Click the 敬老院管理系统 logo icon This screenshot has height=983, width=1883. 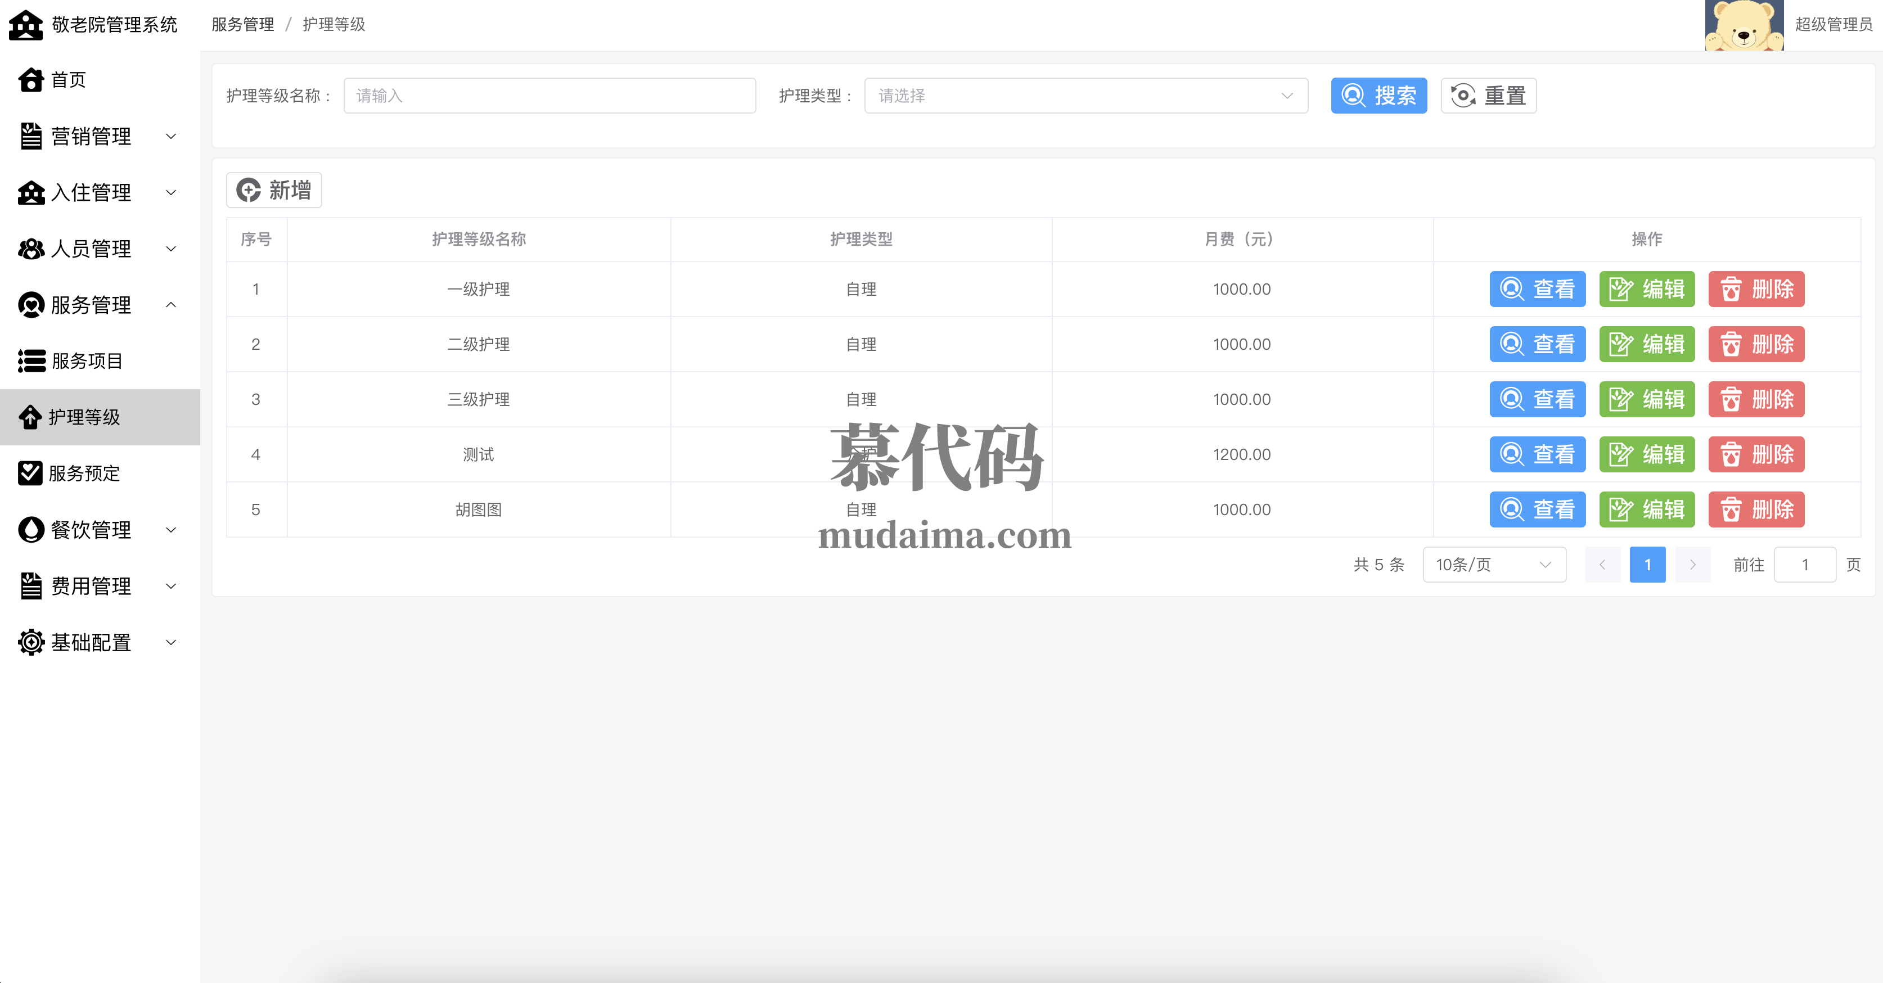[25, 25]
